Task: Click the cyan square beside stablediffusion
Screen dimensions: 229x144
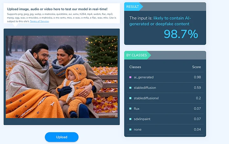Action: [130, 88]
